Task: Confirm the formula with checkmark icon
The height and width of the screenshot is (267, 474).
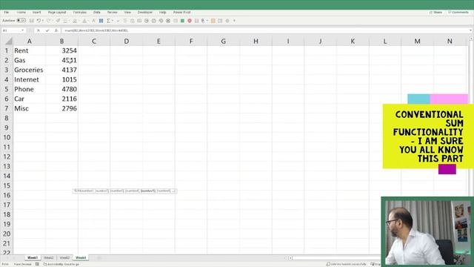Action: [x=47, y=30]
